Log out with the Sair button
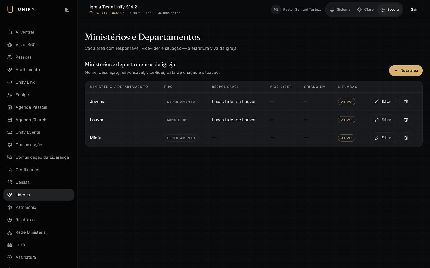 click(x=414, y=10)
